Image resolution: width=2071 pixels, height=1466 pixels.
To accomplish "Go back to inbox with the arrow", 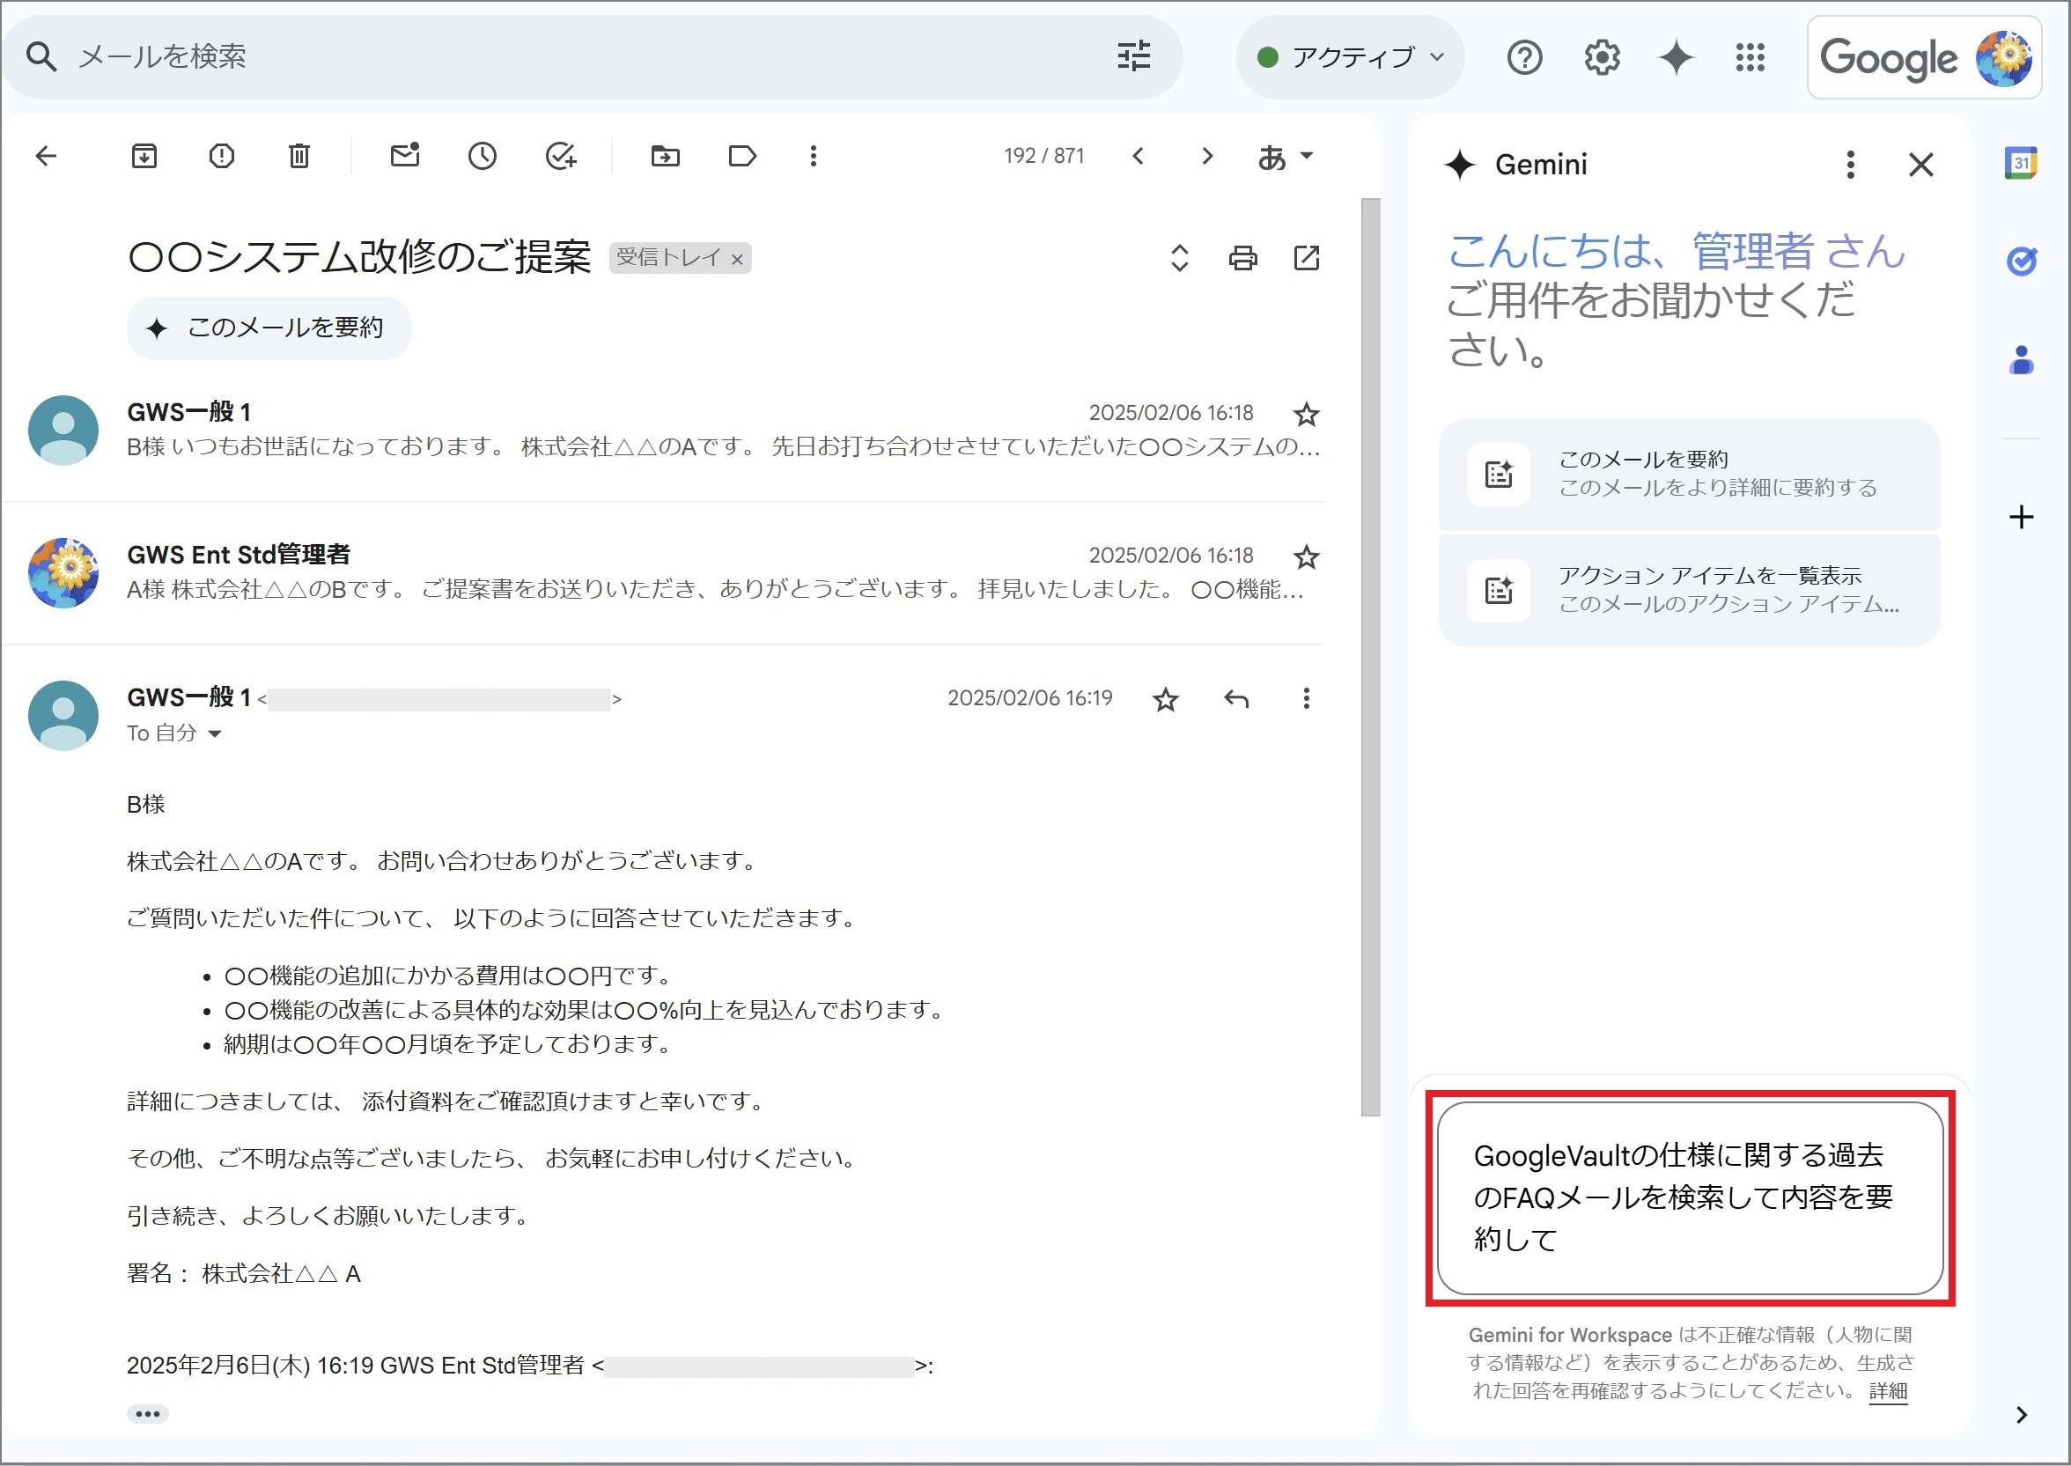I will click(x=46, y=156).
